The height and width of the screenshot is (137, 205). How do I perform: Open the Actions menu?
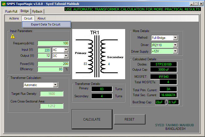point(14,18)
